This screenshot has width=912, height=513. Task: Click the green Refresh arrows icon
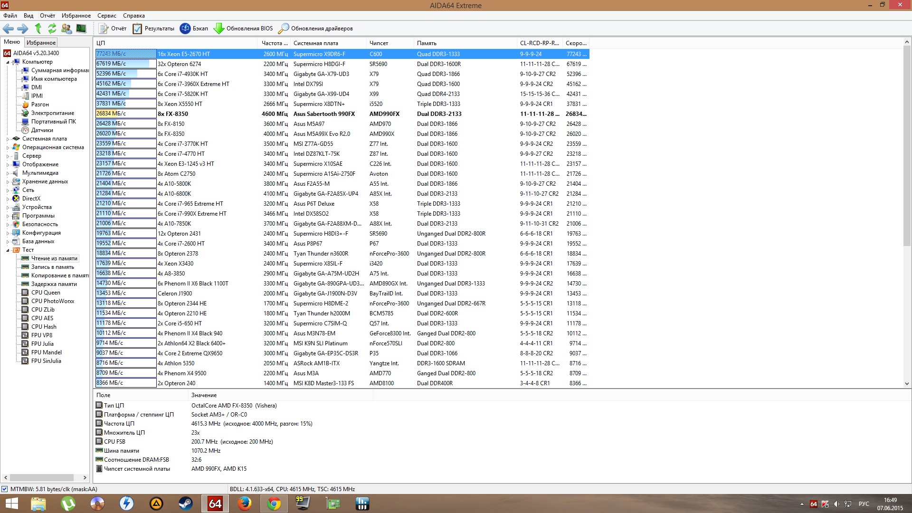point(52,28)
